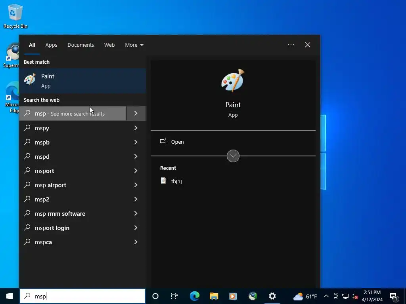This screenshot has width=406, height=304.
Task: Select the Microsoft Edge desktop shortcut
Action: tap(11, 97)
